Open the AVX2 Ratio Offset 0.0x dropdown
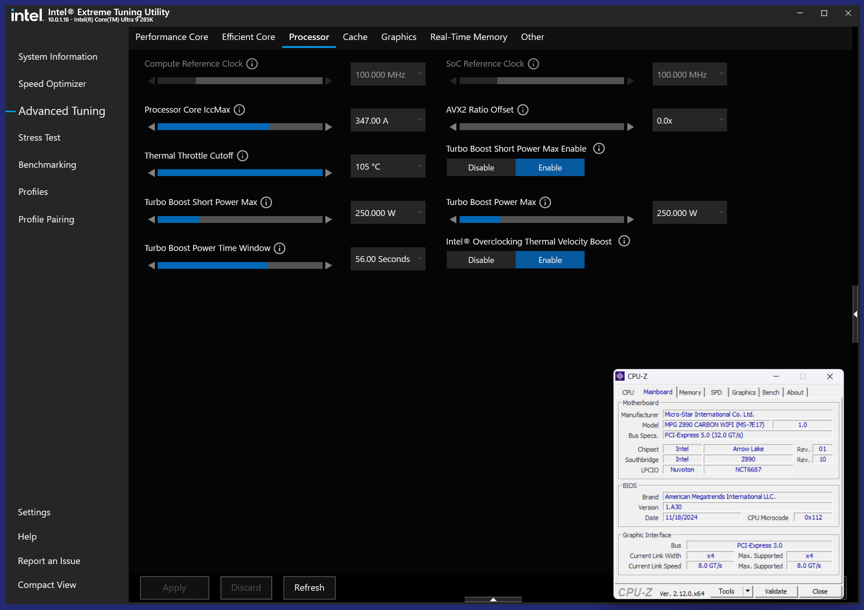This screenshot has width=864, height=610. point(689,120)
